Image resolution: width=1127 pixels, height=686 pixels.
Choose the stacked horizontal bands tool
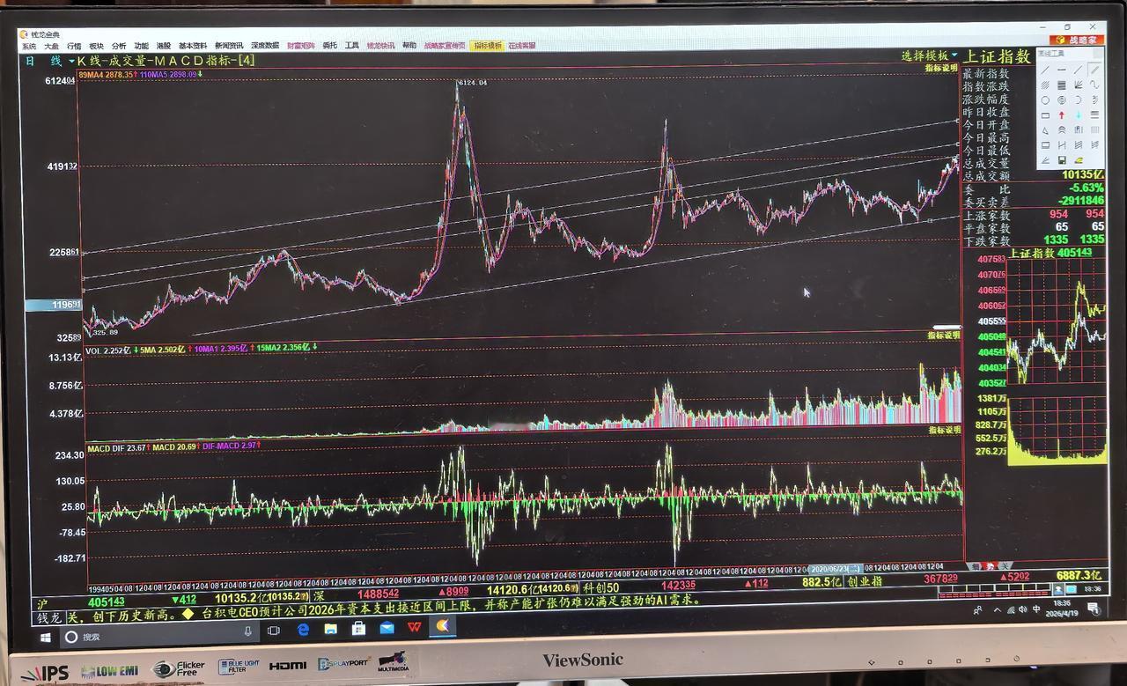tap(1062, 85)
